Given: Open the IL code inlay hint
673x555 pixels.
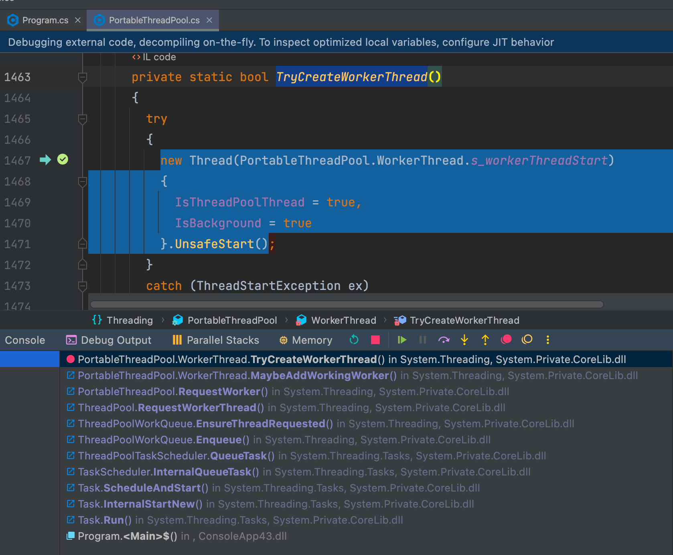Looking at the screenshot, I should click(x=154, y=57).
